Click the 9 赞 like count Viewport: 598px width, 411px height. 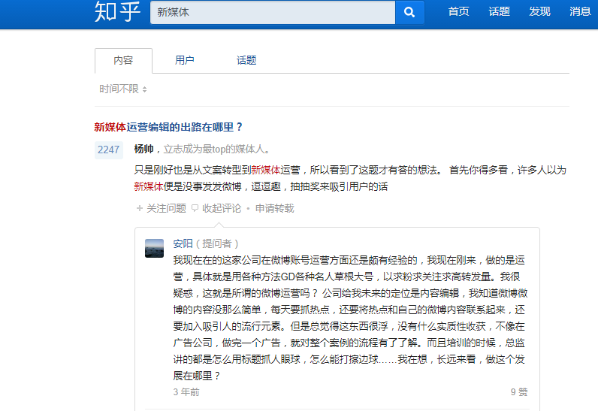(519, 391)
